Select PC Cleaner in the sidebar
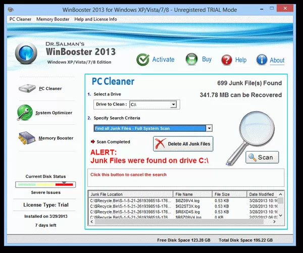 click(x=50, y=88)
